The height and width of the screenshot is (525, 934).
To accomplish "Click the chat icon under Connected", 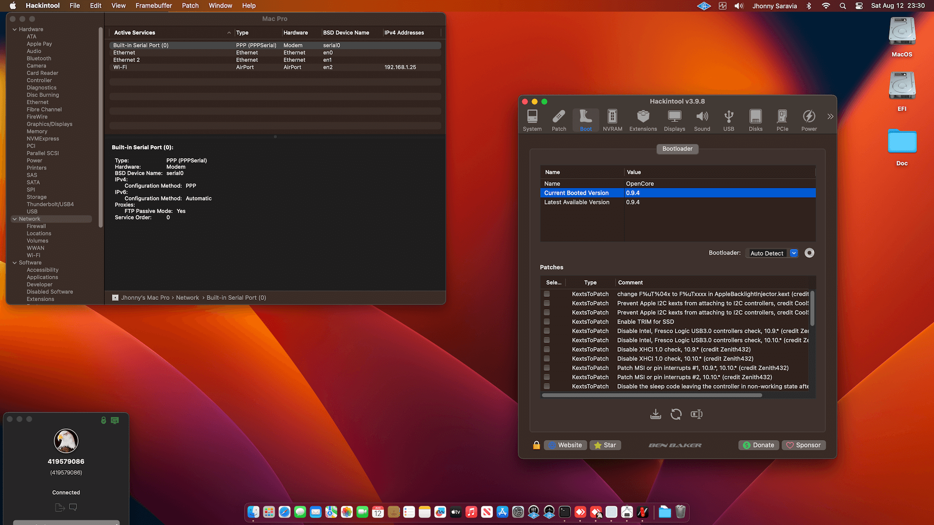I will pyautogui.click(x=73, y=507).
